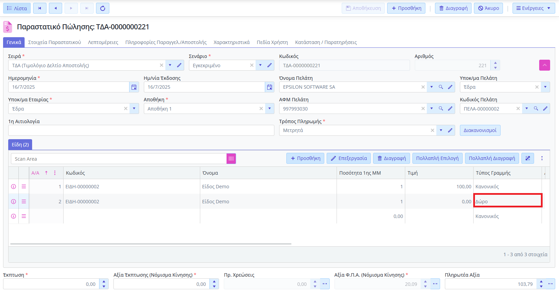Expand the Αποθήκη dropdown

tap(270, 108)
